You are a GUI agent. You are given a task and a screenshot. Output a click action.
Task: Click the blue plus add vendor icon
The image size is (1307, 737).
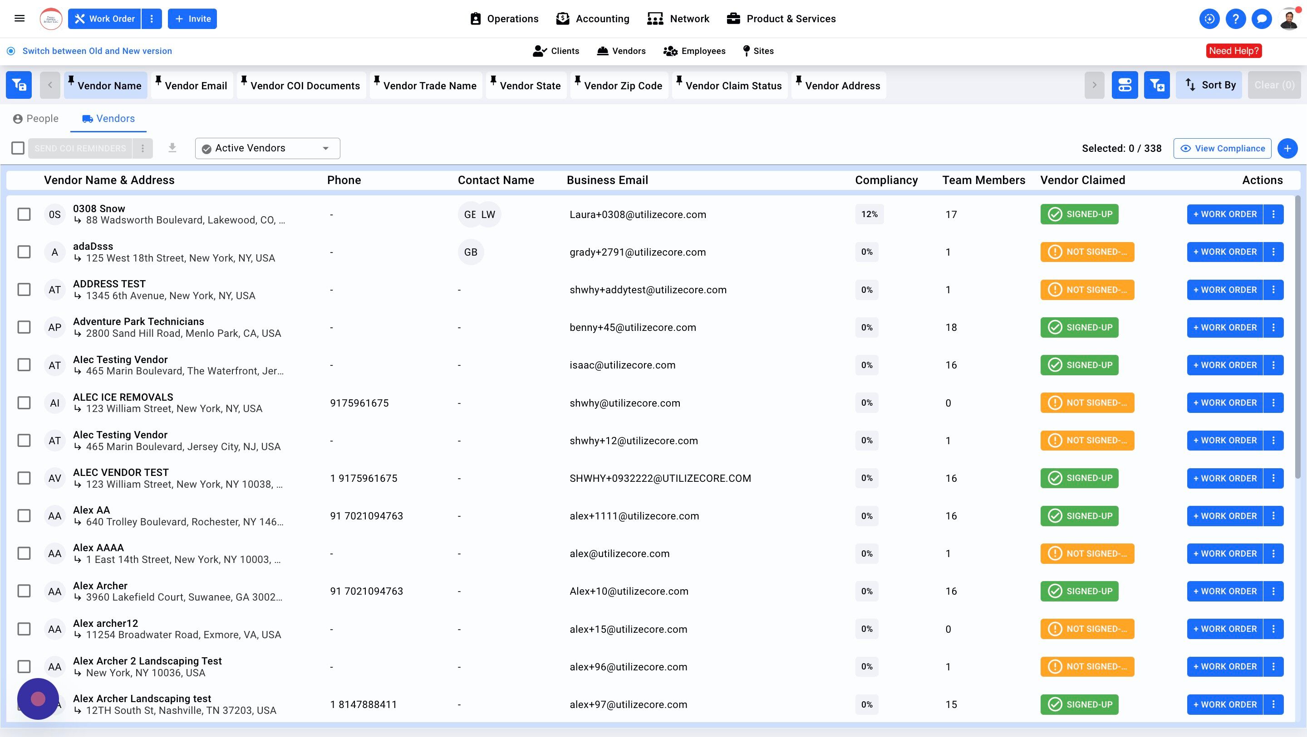(x=1287, y=149)
